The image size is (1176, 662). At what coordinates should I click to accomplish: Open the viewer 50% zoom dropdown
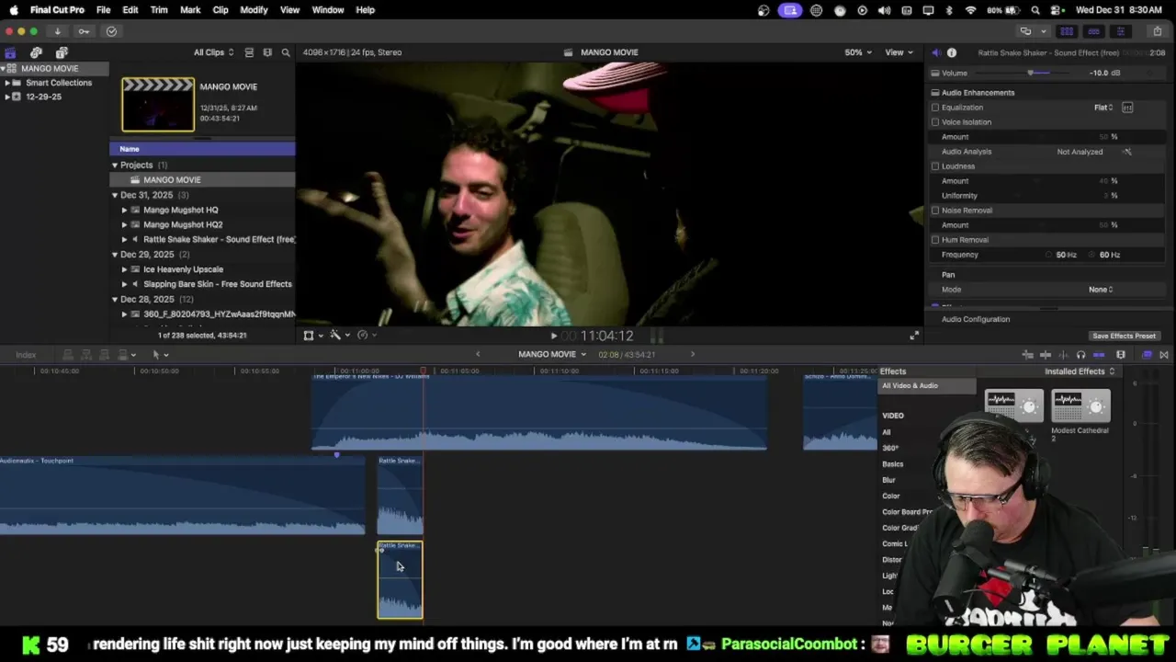[858, 52]
